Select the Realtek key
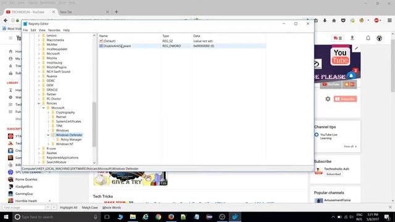Image resolution: width=395 pixels, height=222 pixels. pos(51,154)
